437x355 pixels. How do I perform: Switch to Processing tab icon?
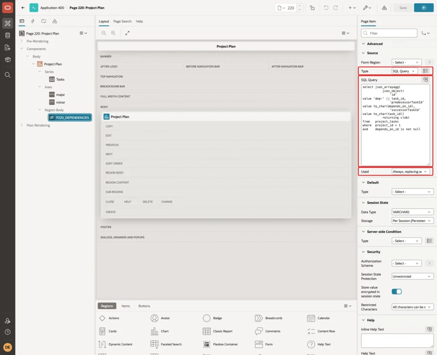[x=44, y=21]
